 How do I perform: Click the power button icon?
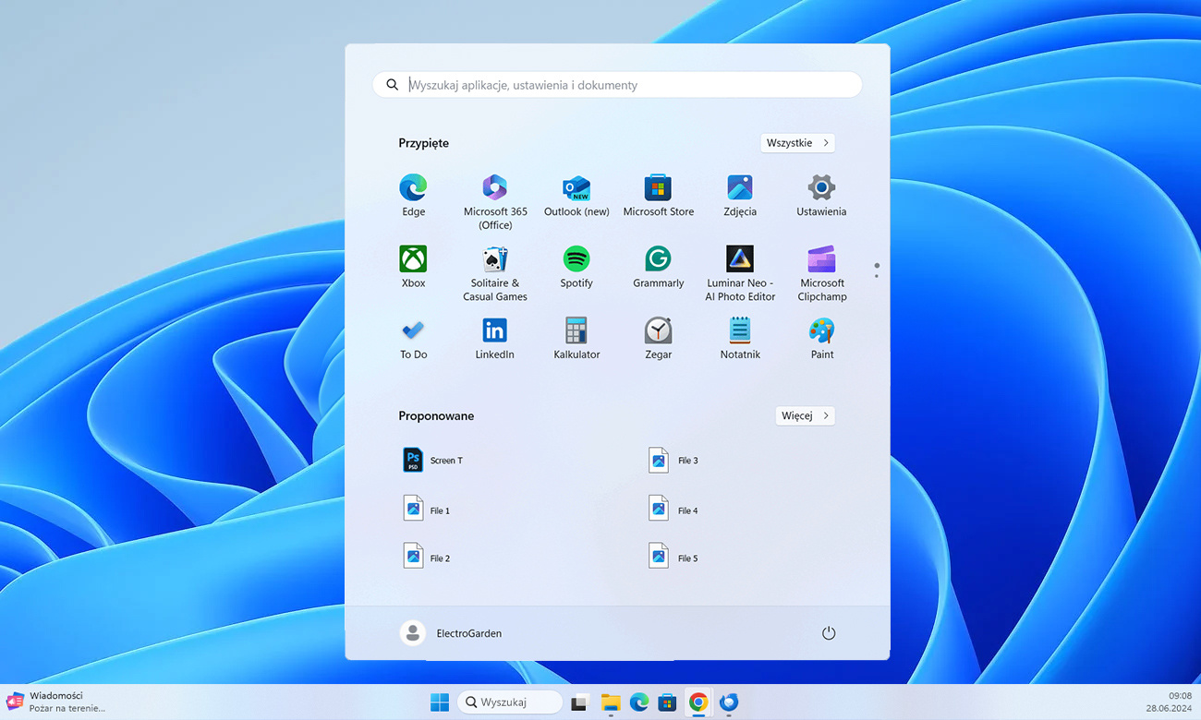829,633
